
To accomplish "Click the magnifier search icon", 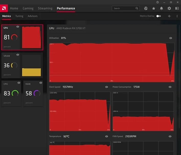I will 137,8.
